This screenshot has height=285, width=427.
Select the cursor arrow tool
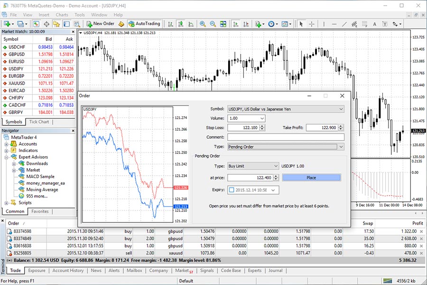coord(301,24)
